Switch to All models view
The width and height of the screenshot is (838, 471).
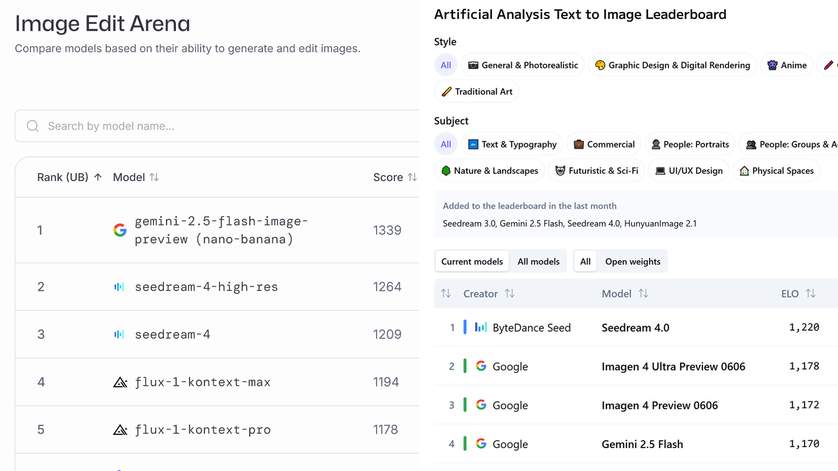point(538,262)
